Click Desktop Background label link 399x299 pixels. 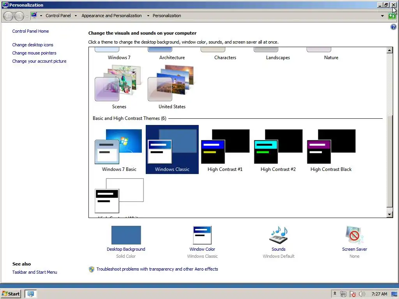coord(126,249)
